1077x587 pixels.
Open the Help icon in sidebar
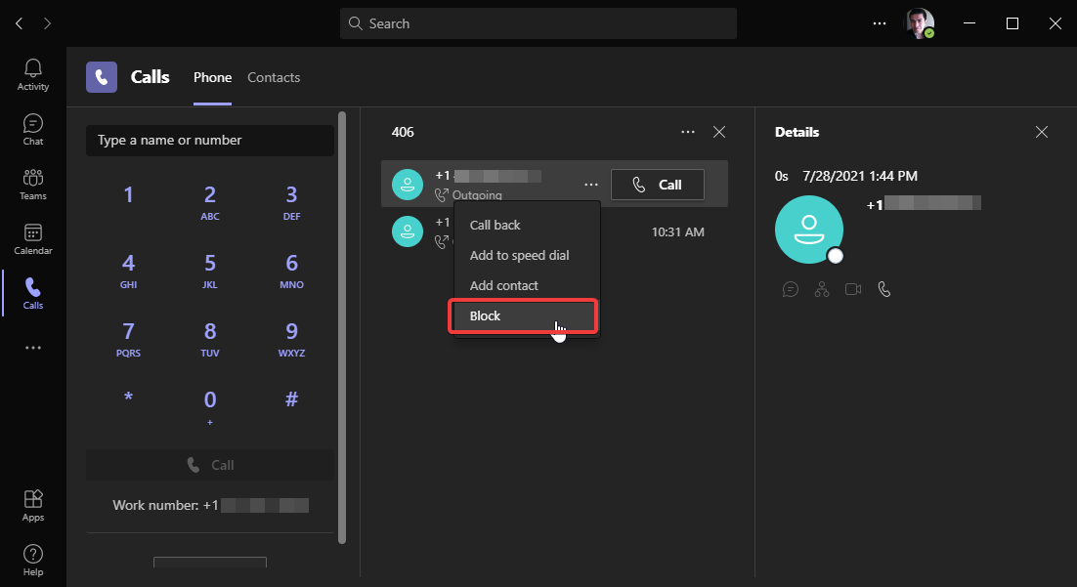click(33, 560)
